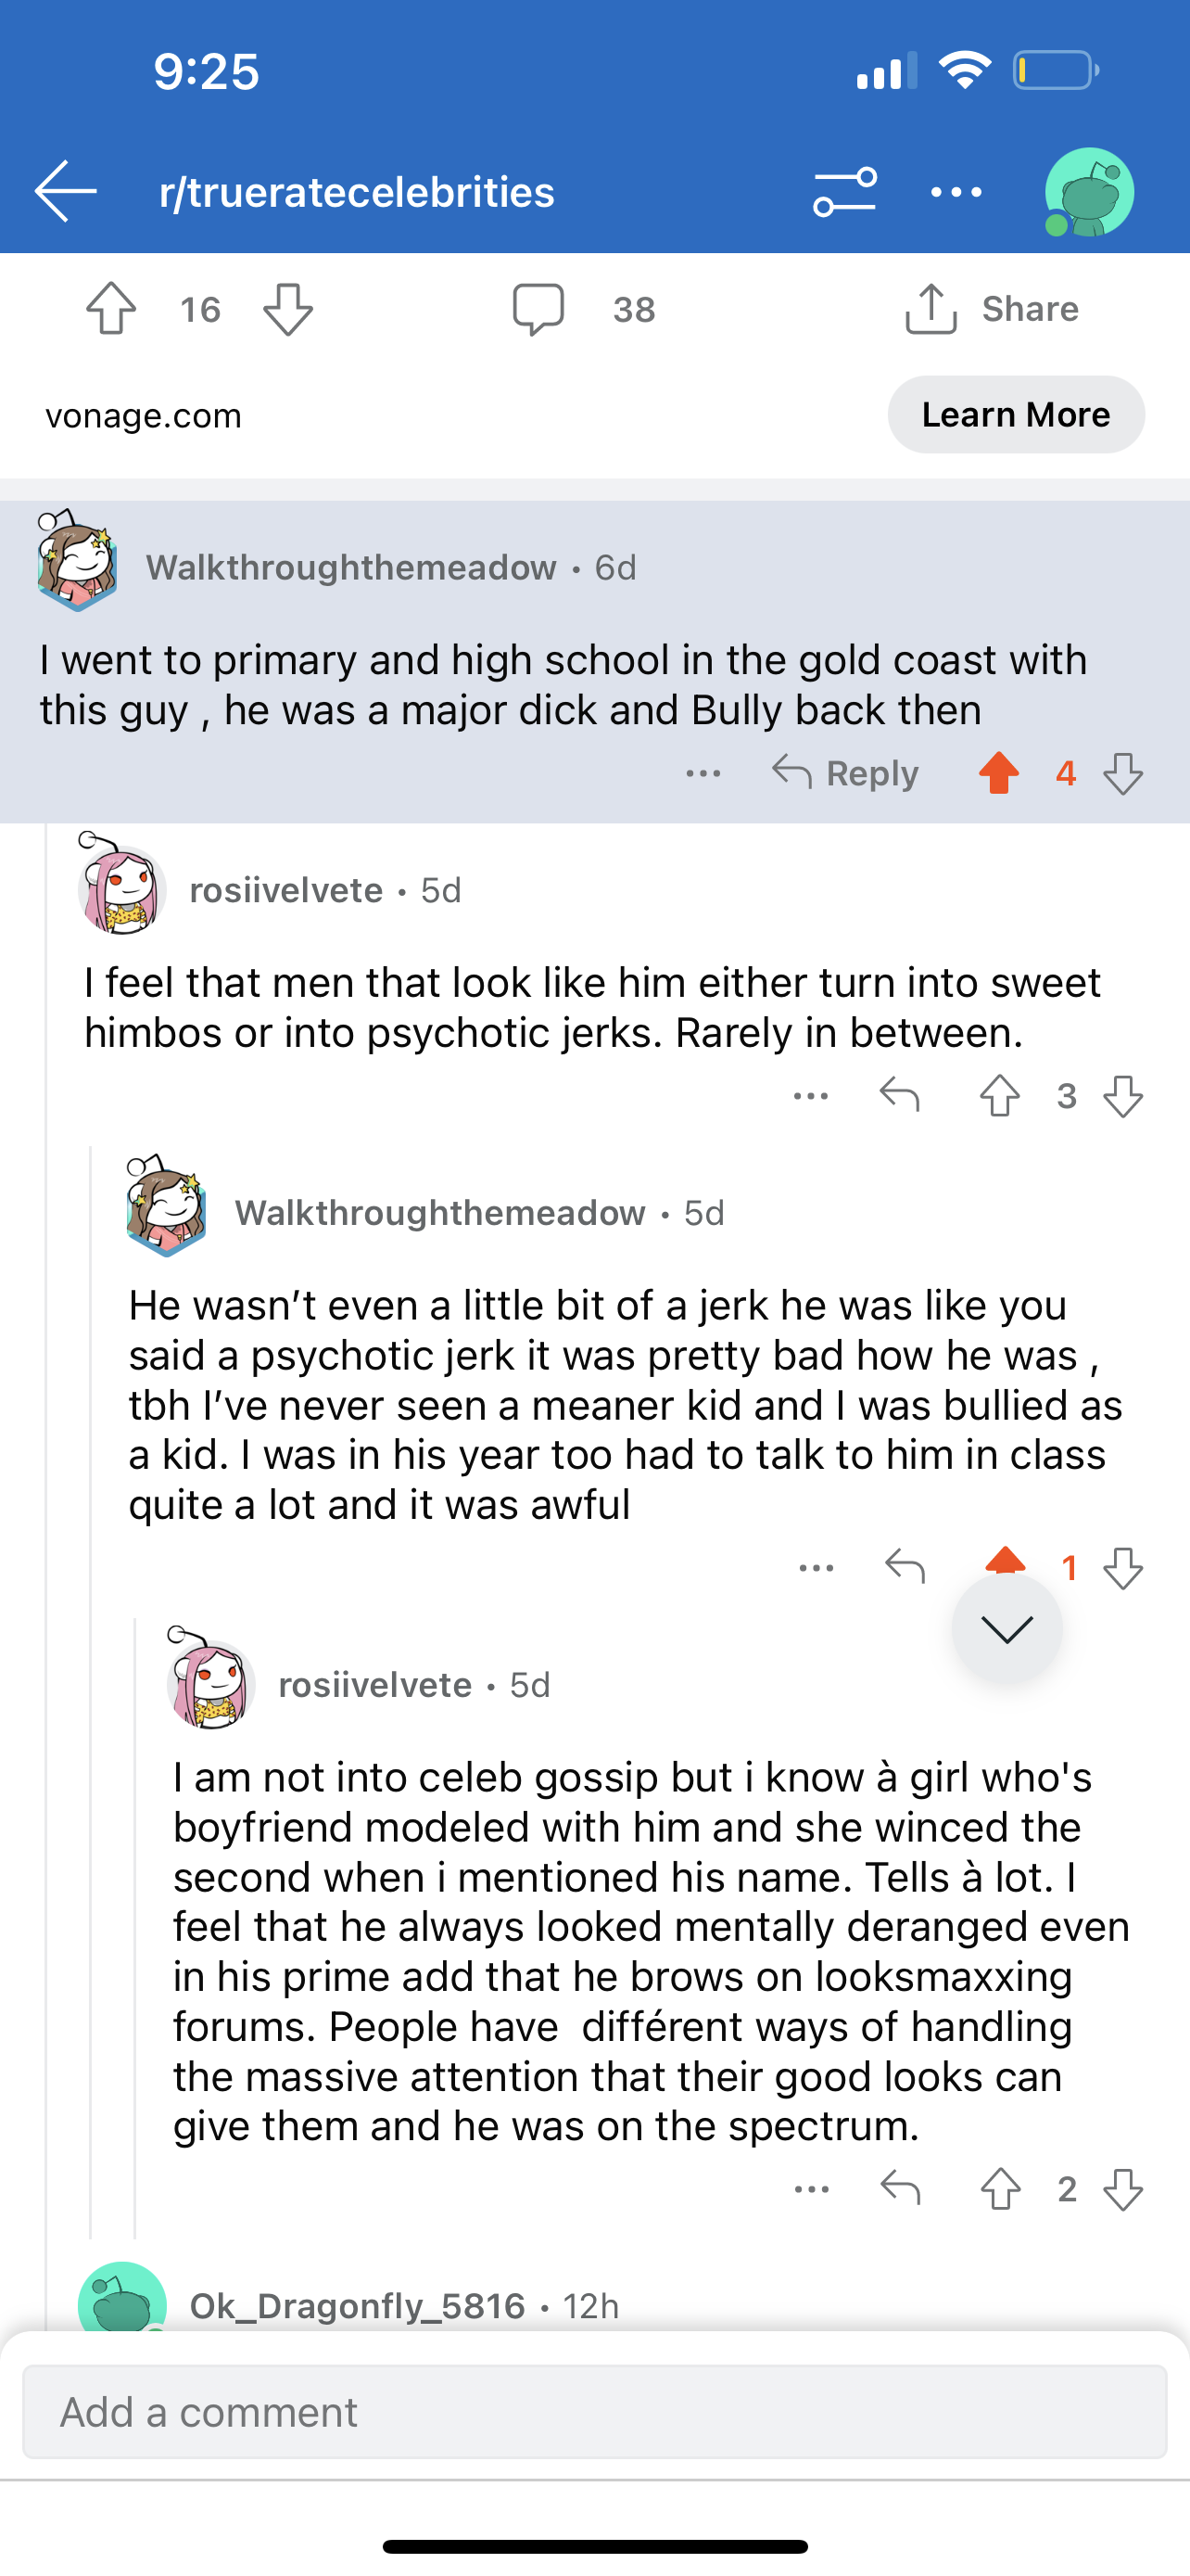The image size is (1190, 2576).
Task: Share the post
Action: click(x=993, y=309)
